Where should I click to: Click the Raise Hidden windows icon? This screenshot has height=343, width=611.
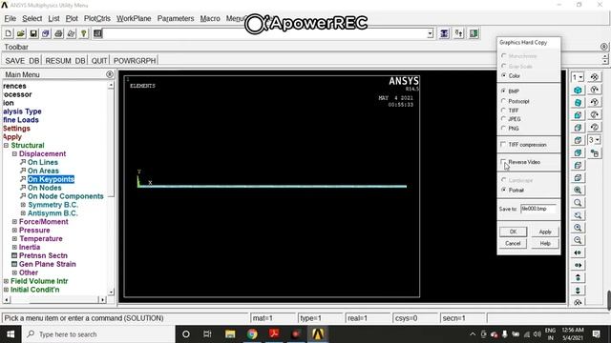pos(444,33)
